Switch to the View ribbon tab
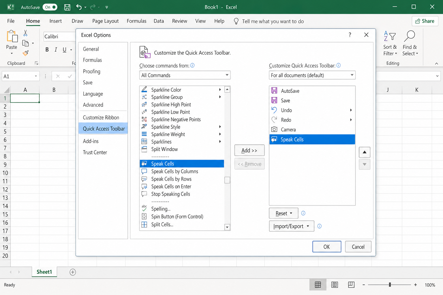This screenshot has height=295, width=443. click(x=200, y=21)
